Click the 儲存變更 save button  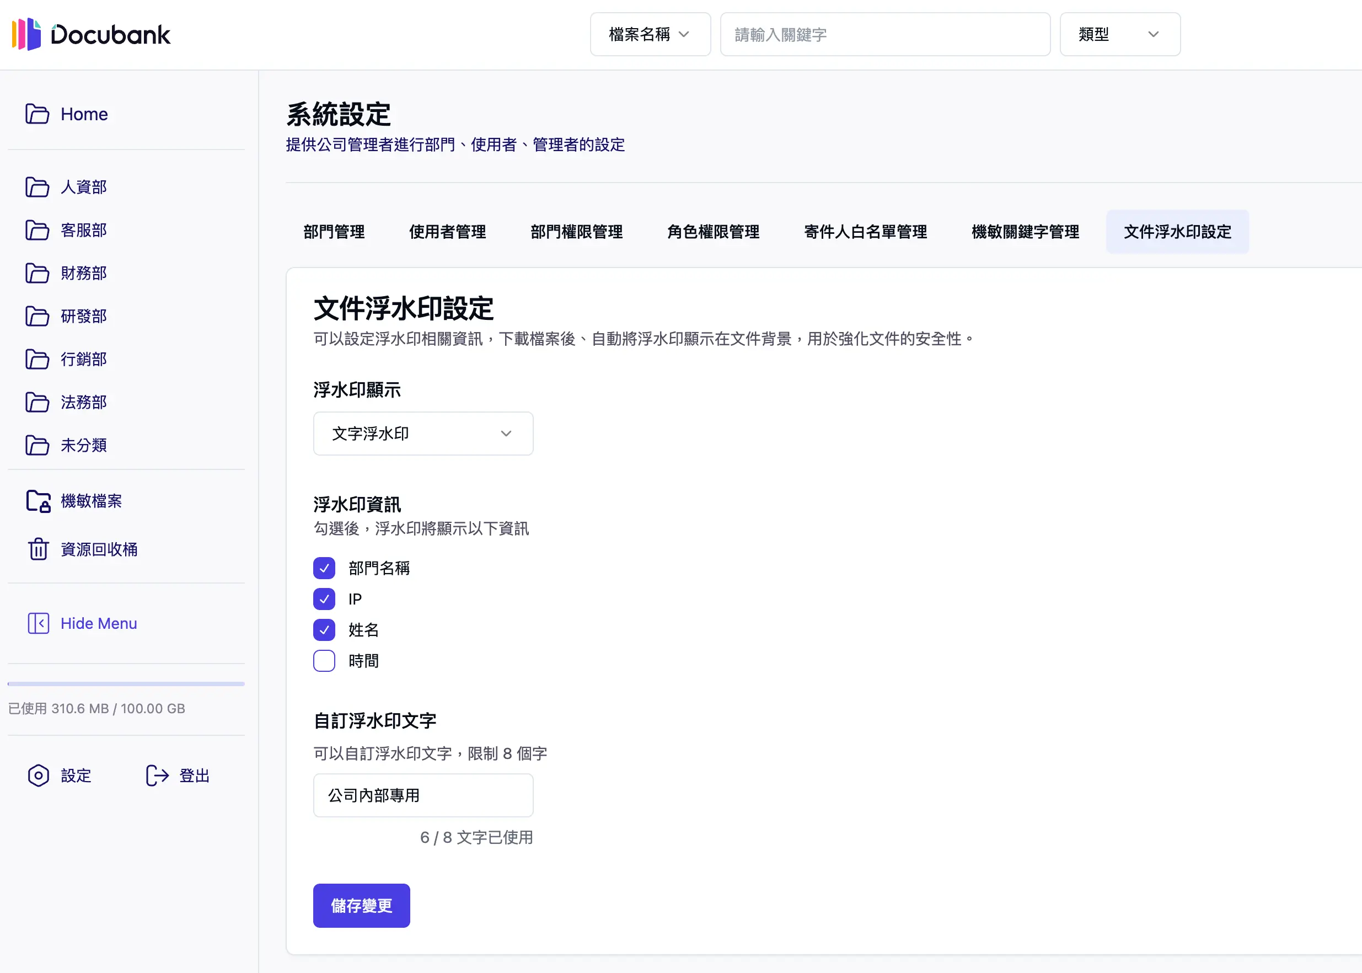(x=361, y=905)
